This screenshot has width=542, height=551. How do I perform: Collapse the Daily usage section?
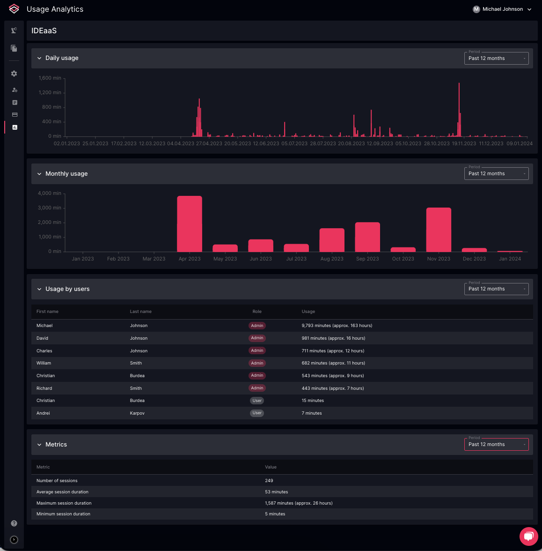pyautogui.click(x=39, y=58)
